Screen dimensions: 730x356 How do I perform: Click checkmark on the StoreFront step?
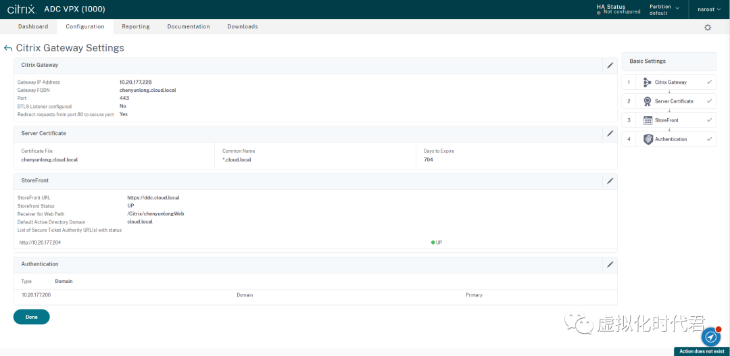(709, 120)
